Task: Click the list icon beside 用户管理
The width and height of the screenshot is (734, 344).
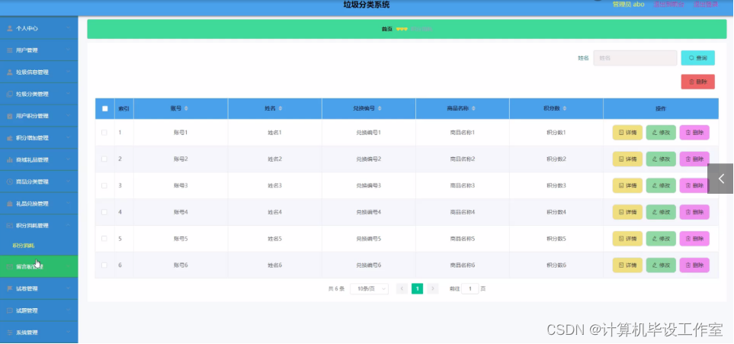Action: click(x=10, y=50)
